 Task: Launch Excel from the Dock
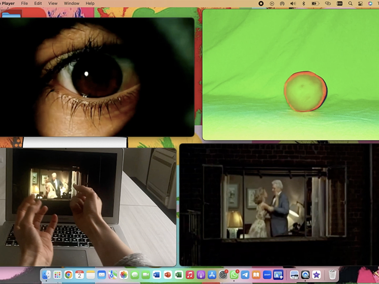pyautogui.click(x=179, y=275)
